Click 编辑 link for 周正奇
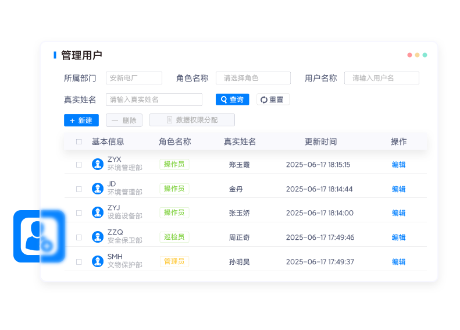The height and width of the screenshot is (330, 460). 398,237
